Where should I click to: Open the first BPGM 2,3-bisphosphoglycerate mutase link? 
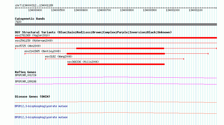coord(41,106)
